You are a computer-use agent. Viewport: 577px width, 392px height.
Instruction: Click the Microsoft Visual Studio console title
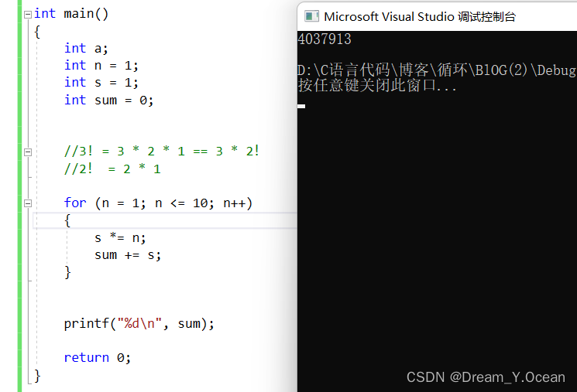[x=420, y=16]
